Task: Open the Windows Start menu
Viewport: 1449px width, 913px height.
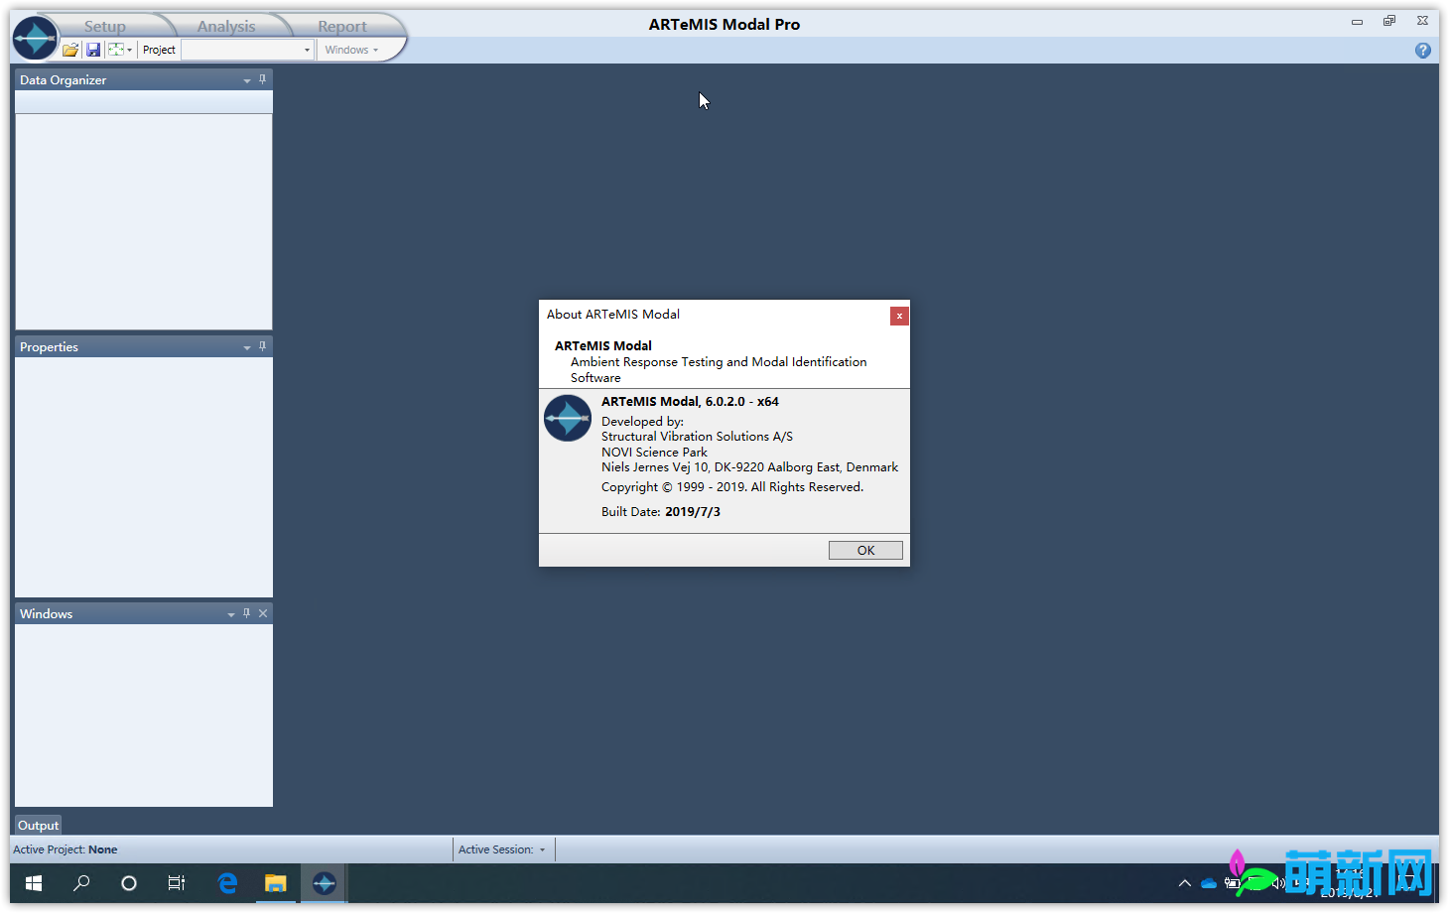Action: tap(34, 883)
